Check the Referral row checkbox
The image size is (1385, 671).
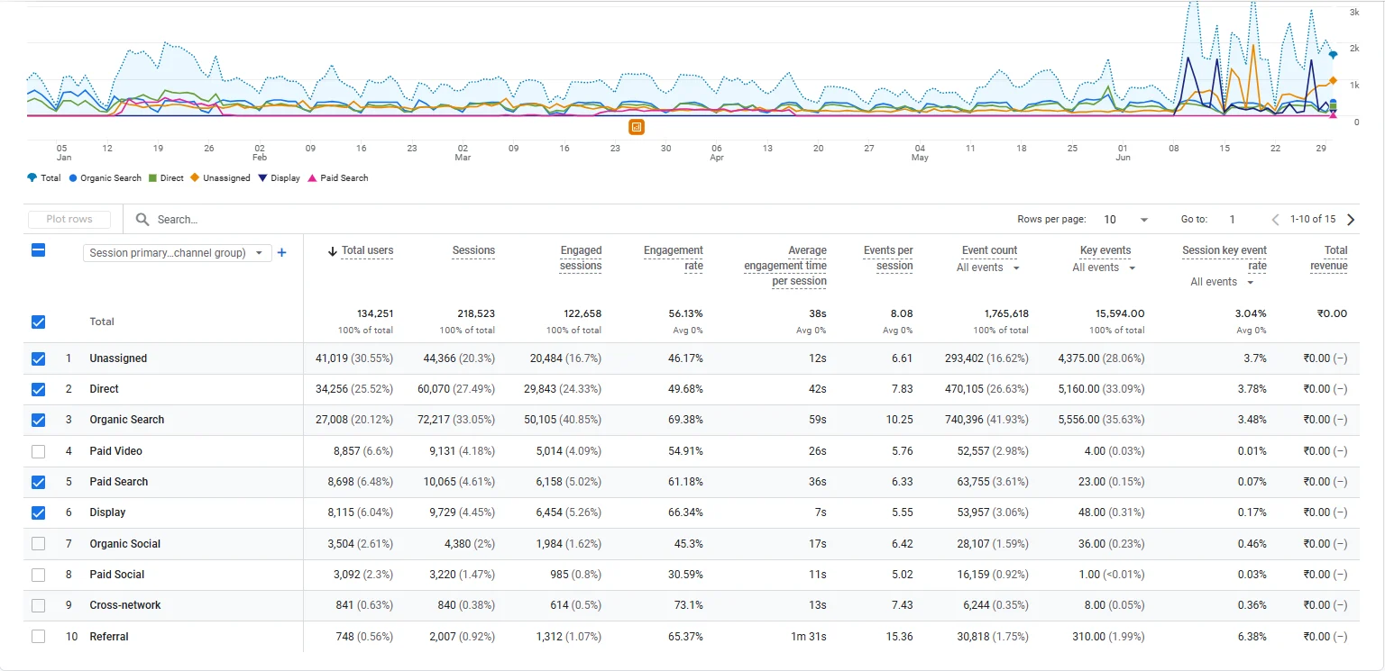38,637
